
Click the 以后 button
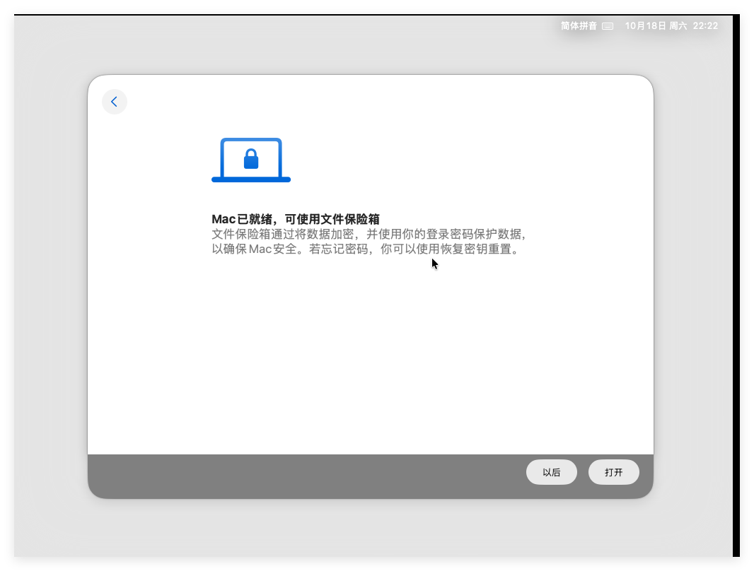(552, 472)
